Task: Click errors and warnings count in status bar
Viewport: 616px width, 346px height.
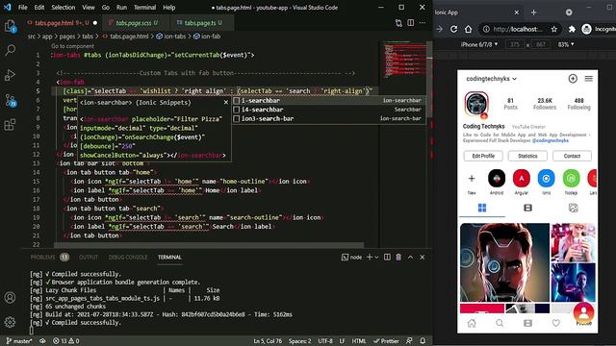Action: [66, 341]
